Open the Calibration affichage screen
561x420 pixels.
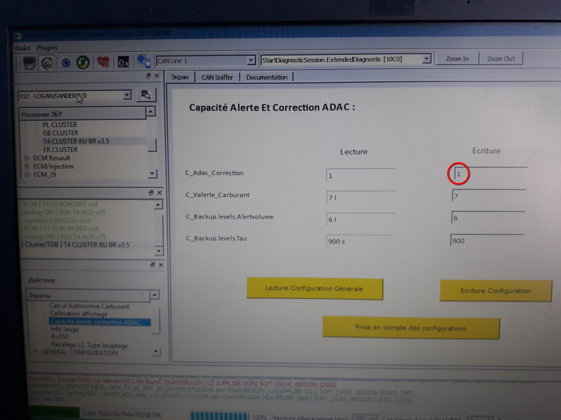(79, 314)
